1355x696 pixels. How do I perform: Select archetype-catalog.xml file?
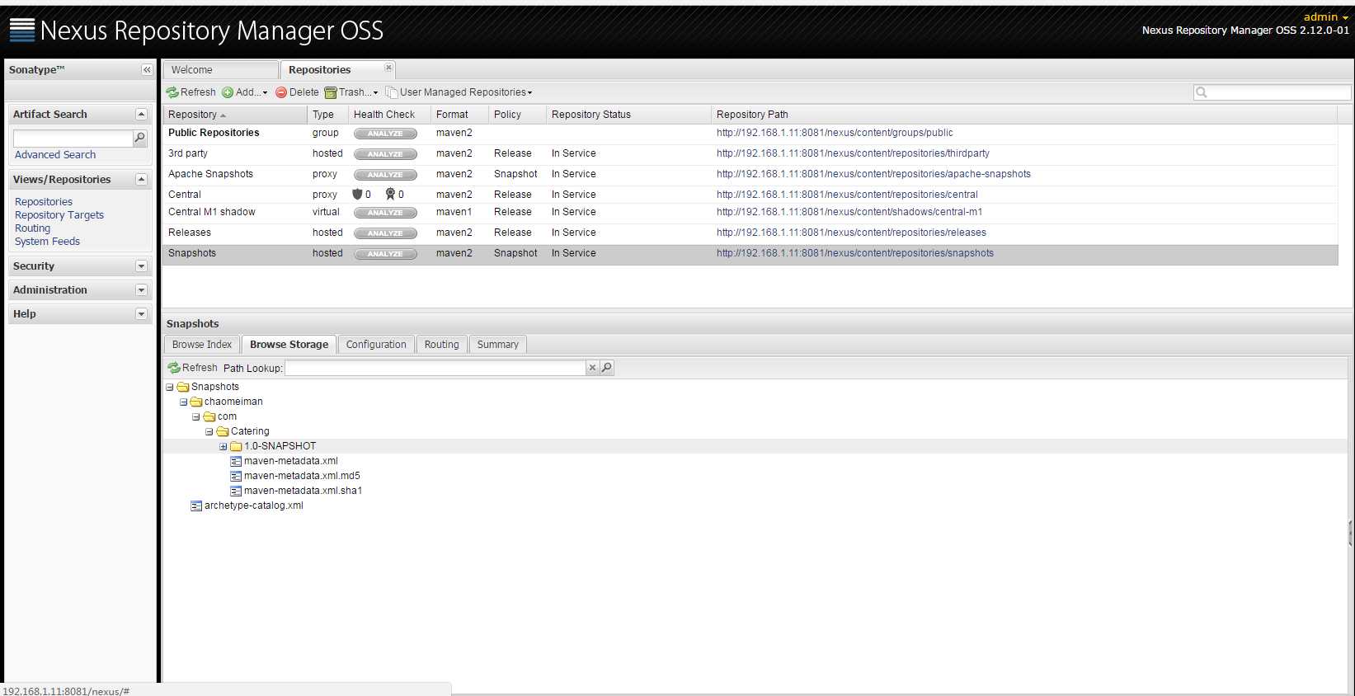253,506
